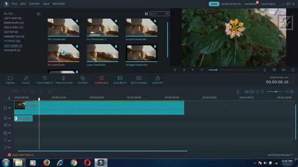This screenshot has width=298, height=167.
Task: Open the Message notifications
Action: pos(251,4)
